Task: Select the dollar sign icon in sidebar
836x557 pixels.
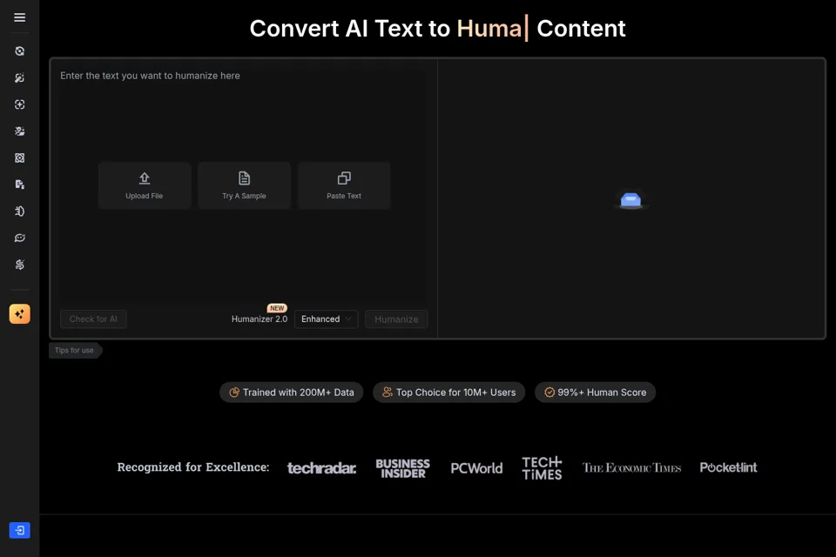Action: pyautogui.click(x=20, y=265)
